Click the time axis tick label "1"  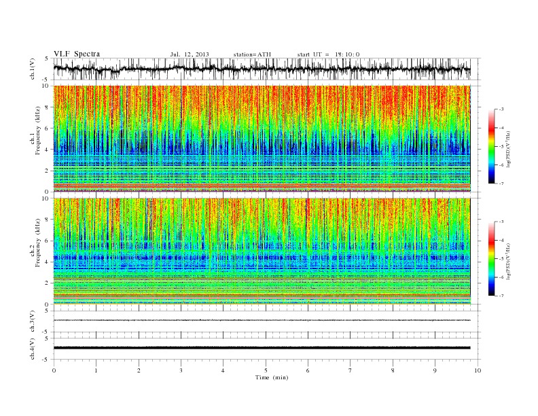click(x=96, y=370)
